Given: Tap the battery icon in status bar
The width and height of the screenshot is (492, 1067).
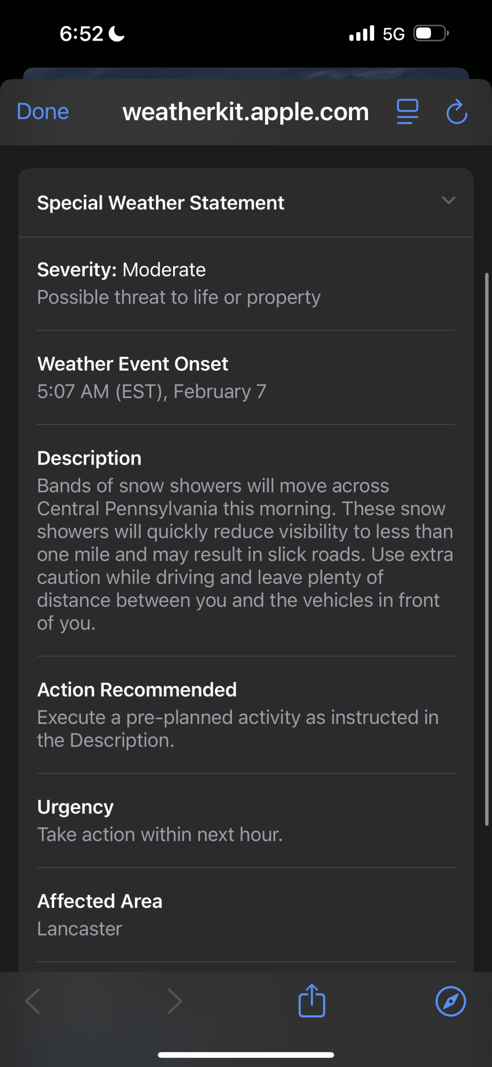Looking at the screenshot, I should point(431,34).
